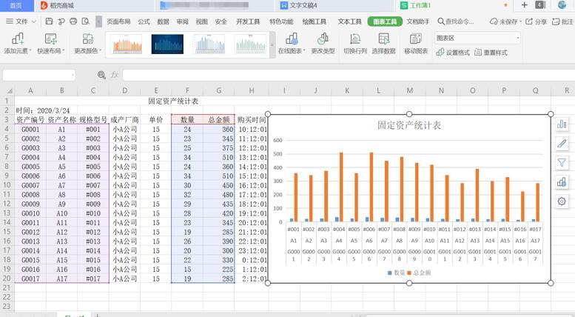Click 批注 (Comment) icon
The image size is (575, 317).
[562, 21]
